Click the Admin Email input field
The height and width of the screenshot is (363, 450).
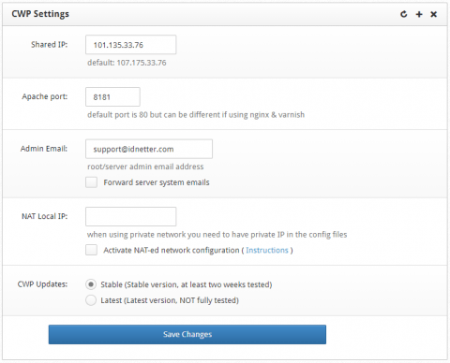coord(149,149)
